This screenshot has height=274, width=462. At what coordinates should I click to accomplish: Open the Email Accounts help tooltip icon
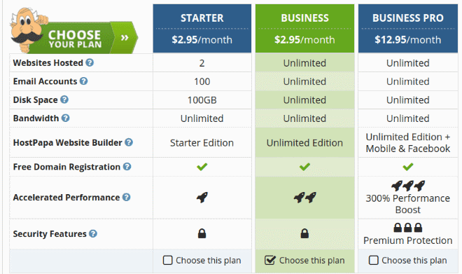[x=84, y=81]
